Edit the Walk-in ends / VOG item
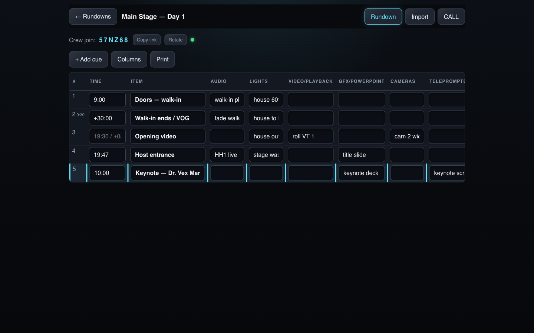Image resolution: width=534 pixels, height=333 pixels. point(168,118)
